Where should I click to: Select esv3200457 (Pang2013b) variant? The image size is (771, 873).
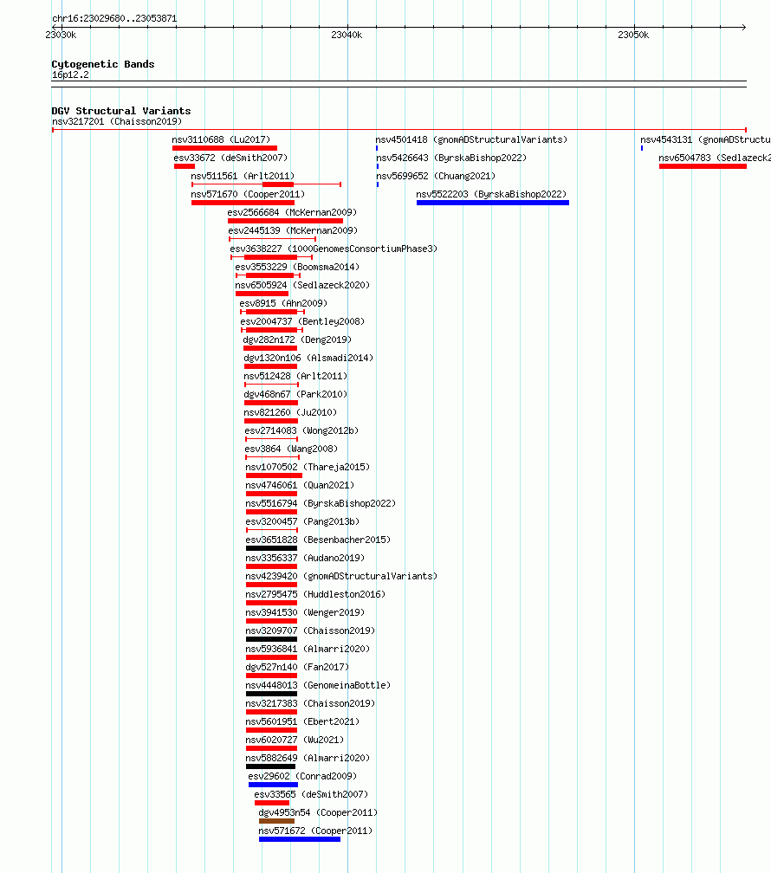303,521
